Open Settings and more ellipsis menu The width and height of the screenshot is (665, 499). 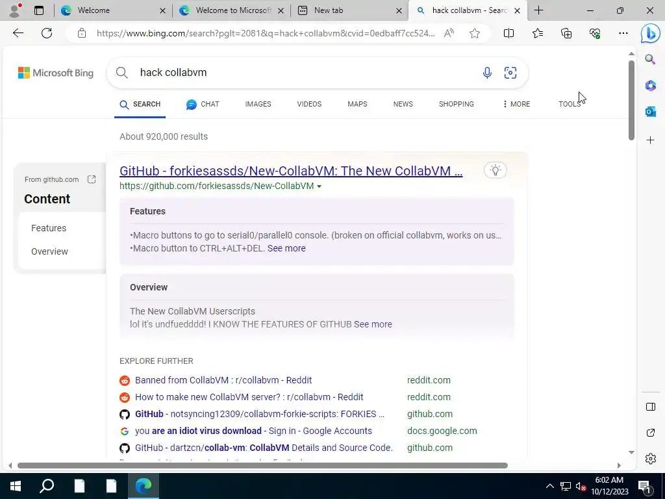(623, 33)
